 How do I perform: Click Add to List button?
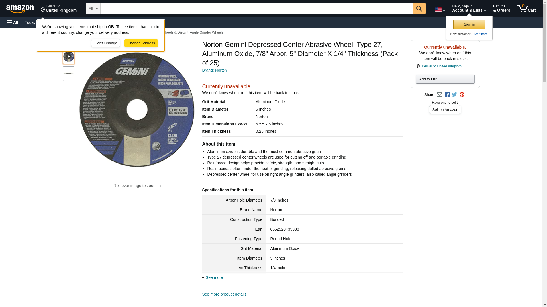click(445, 79)
